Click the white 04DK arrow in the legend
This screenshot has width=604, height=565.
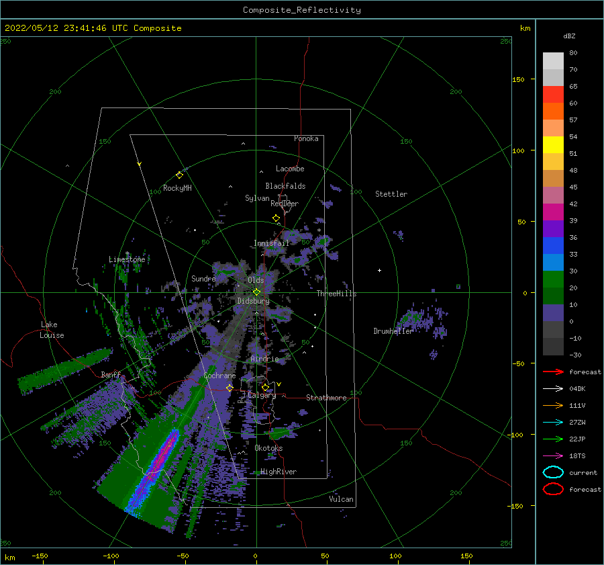tap(553, 388)
